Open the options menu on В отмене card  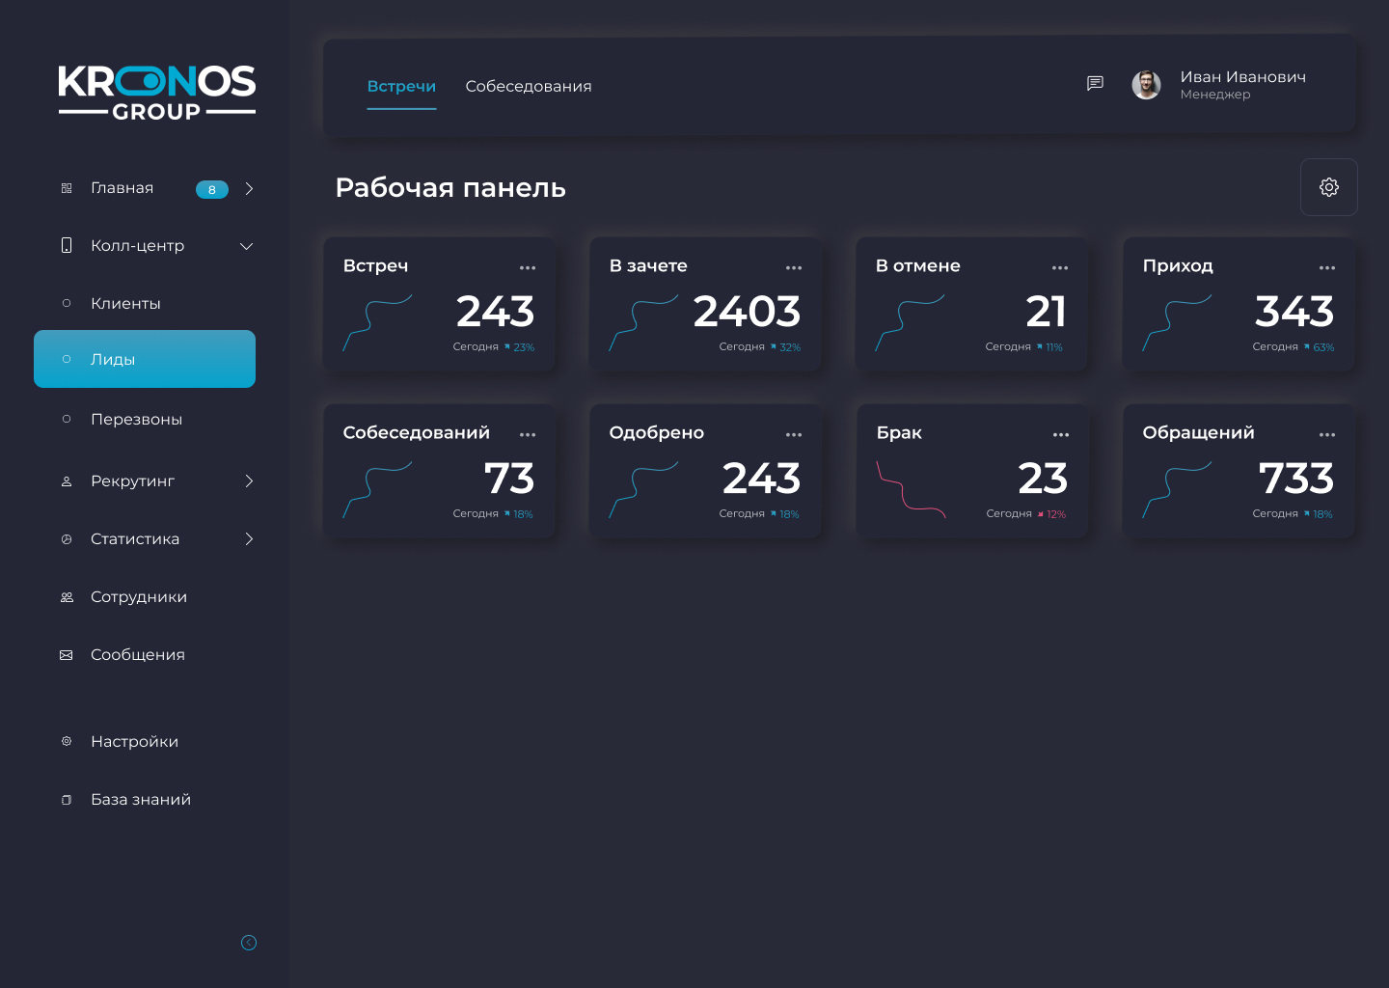[1060, 268]
